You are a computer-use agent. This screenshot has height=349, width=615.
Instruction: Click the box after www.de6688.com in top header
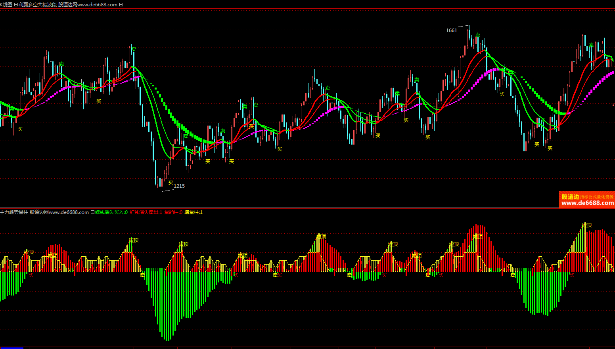click(121, 5)
